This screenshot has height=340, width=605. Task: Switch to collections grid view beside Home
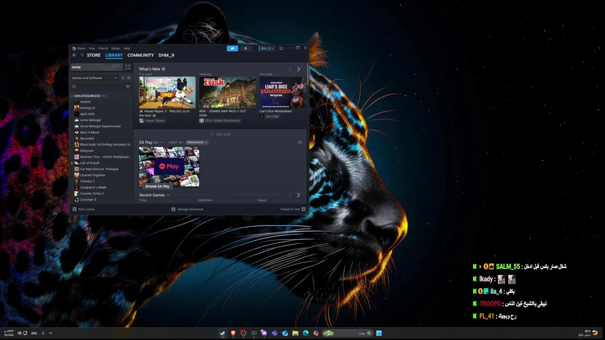[x=128, y=67]
